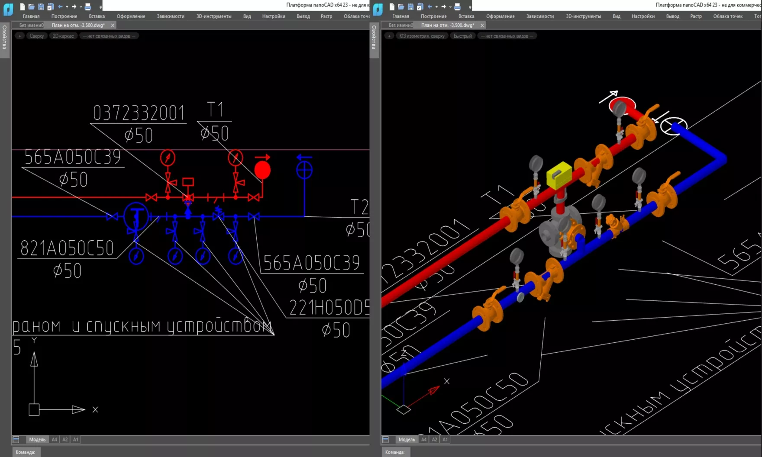
Task: Click the — нет связанных видов — label
Action: point(109,35)
